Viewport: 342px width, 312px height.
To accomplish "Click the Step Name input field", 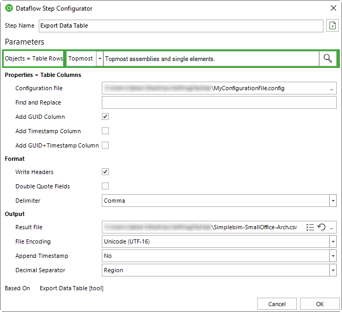I will click(x=181, y=26).
